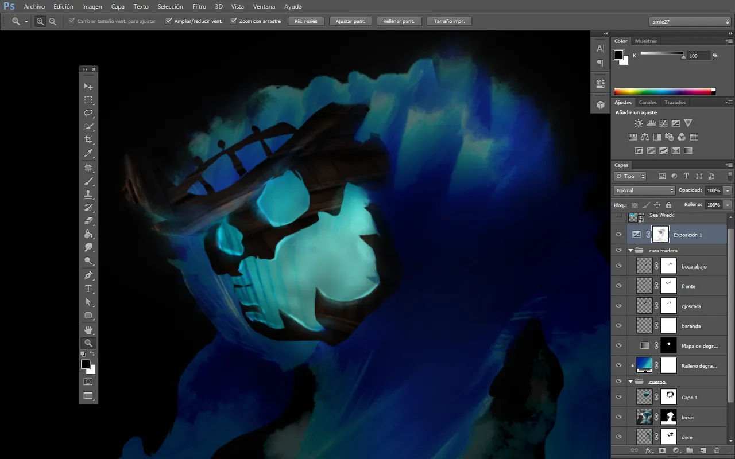Click the Zoom in magnifier option

[x=40, y=21]
